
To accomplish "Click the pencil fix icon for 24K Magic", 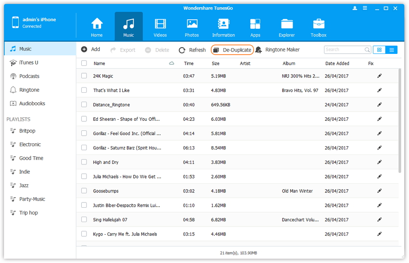I will 380,76.
